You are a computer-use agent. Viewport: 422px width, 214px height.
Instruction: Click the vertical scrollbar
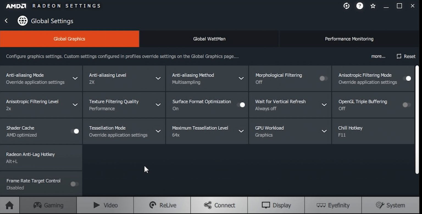click(x=417, y=119)
